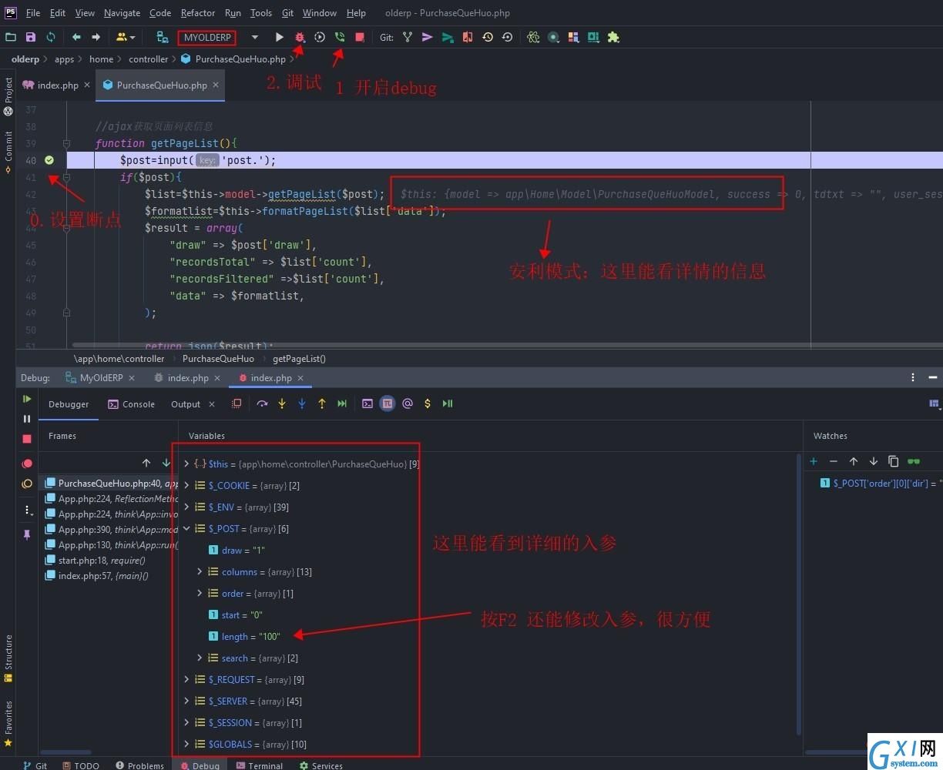Viewport: 943px width, 770px height.
Task: Open the MYOLDERP run configuration dropdown
Action: 255,37
